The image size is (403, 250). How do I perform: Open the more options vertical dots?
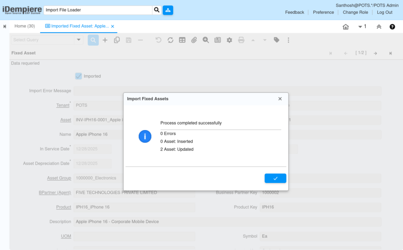click(288, 40)
